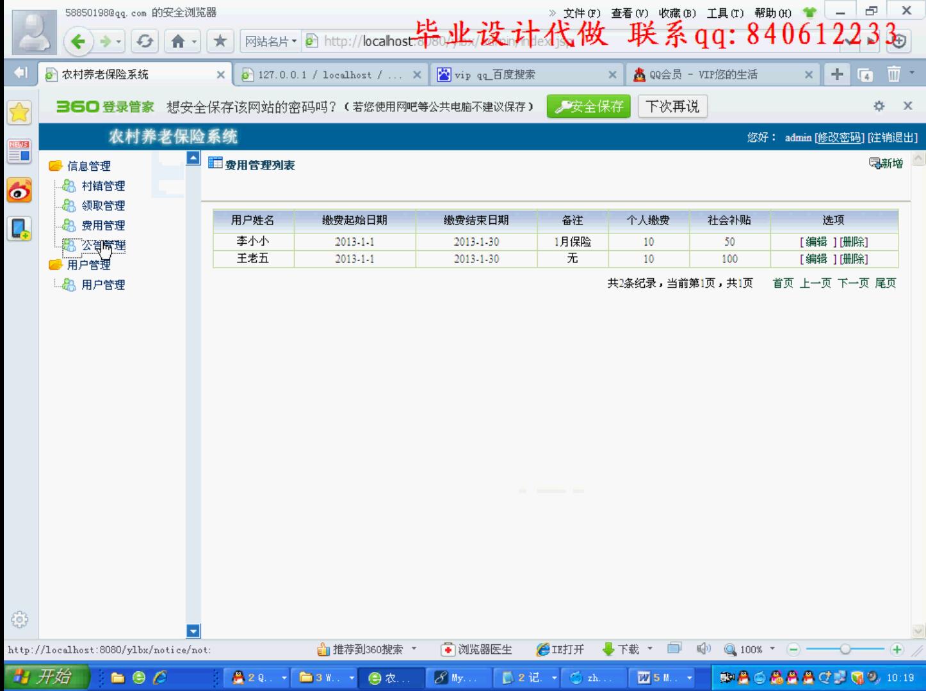926x691 pixels.
Task: Open a new tab with plus button
Action: point(836,74)
